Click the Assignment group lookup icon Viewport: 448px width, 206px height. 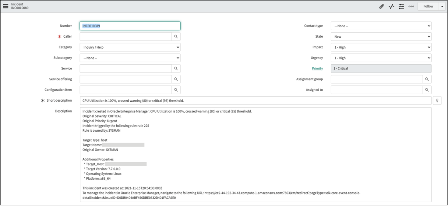(x=427, y=79)
